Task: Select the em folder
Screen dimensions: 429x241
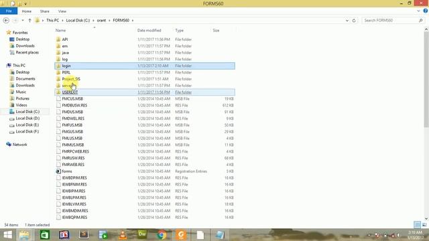Action: 64,46
